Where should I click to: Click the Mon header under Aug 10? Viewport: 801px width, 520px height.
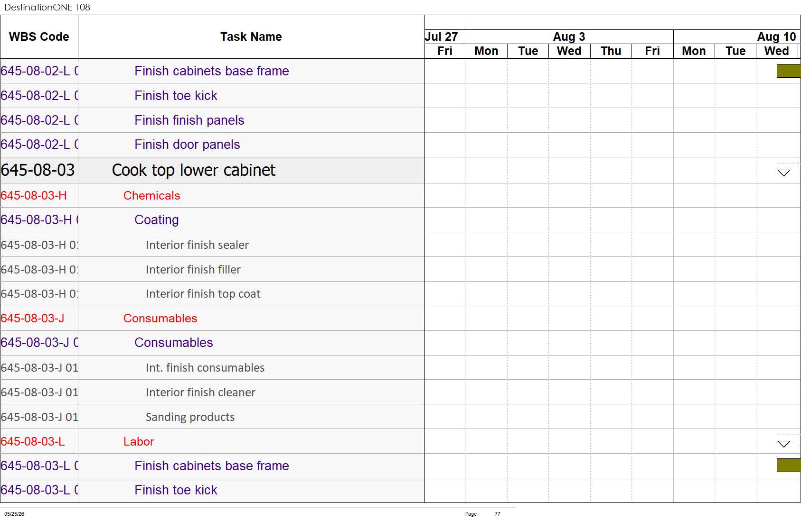tap(694, 51)
